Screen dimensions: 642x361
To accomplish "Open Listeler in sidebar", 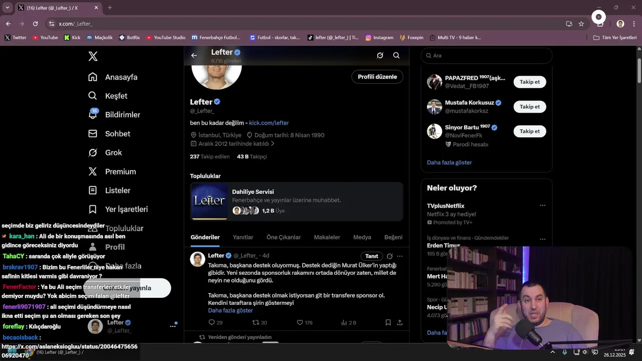I will (x=109, y=191).
